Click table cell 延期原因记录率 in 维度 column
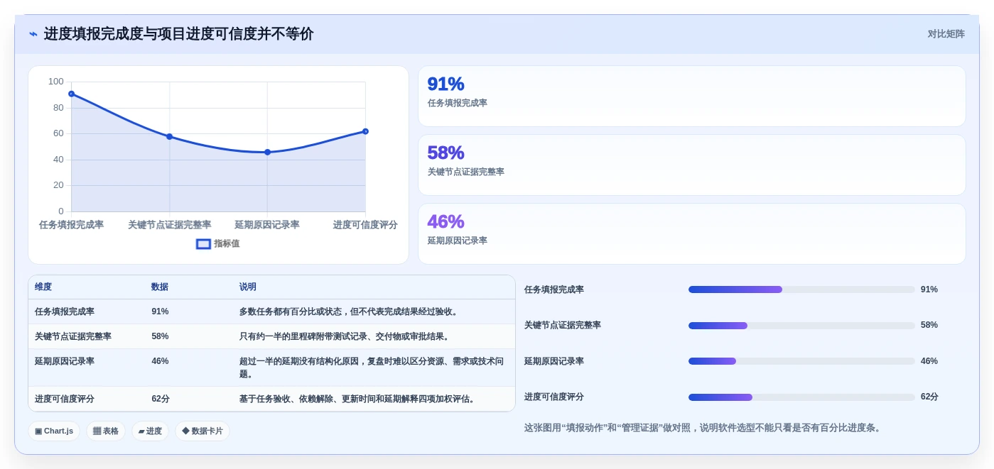Screen dimensions: 994x469 tap(65, 361)
